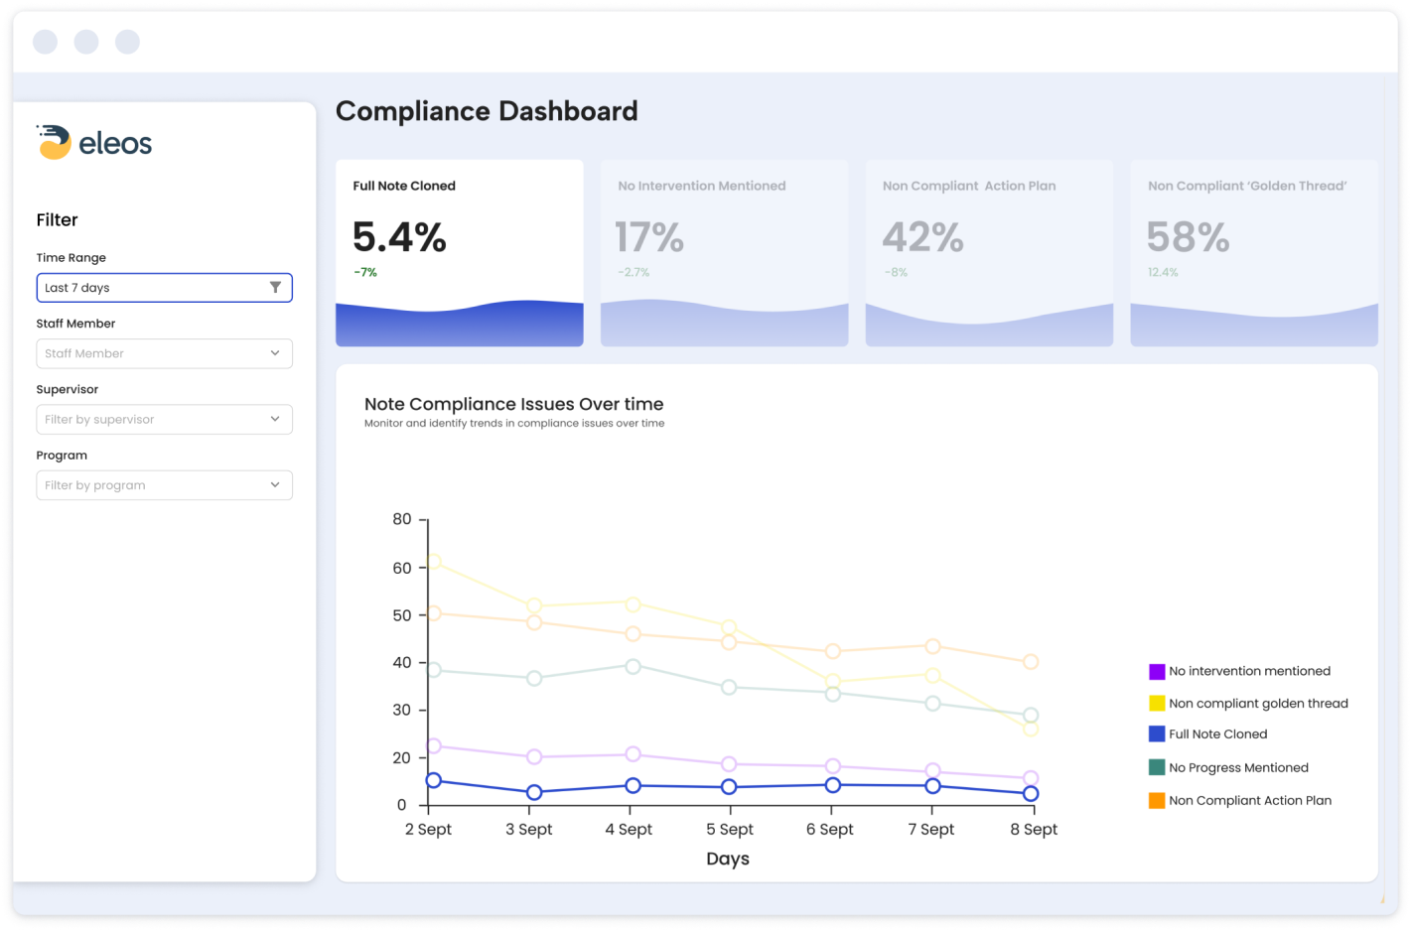Toggle 'No Progress Mentioned' legend label

pyautogui.click(x=1238, y=767)
